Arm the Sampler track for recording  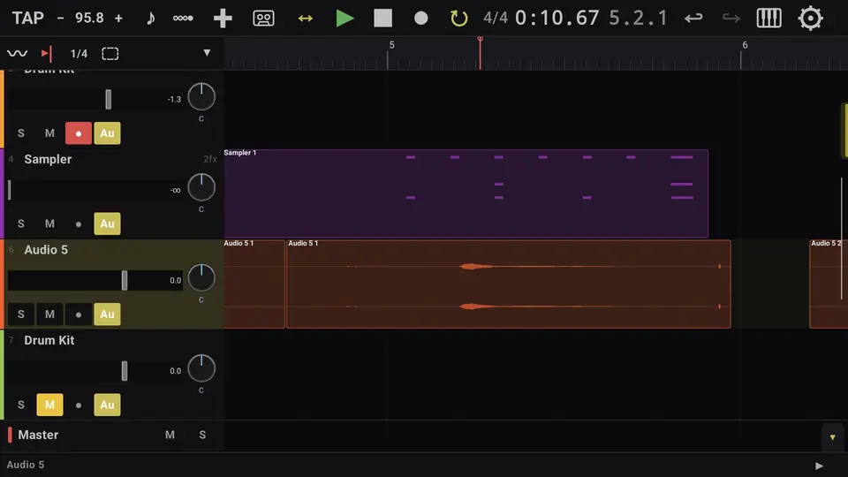79,223
